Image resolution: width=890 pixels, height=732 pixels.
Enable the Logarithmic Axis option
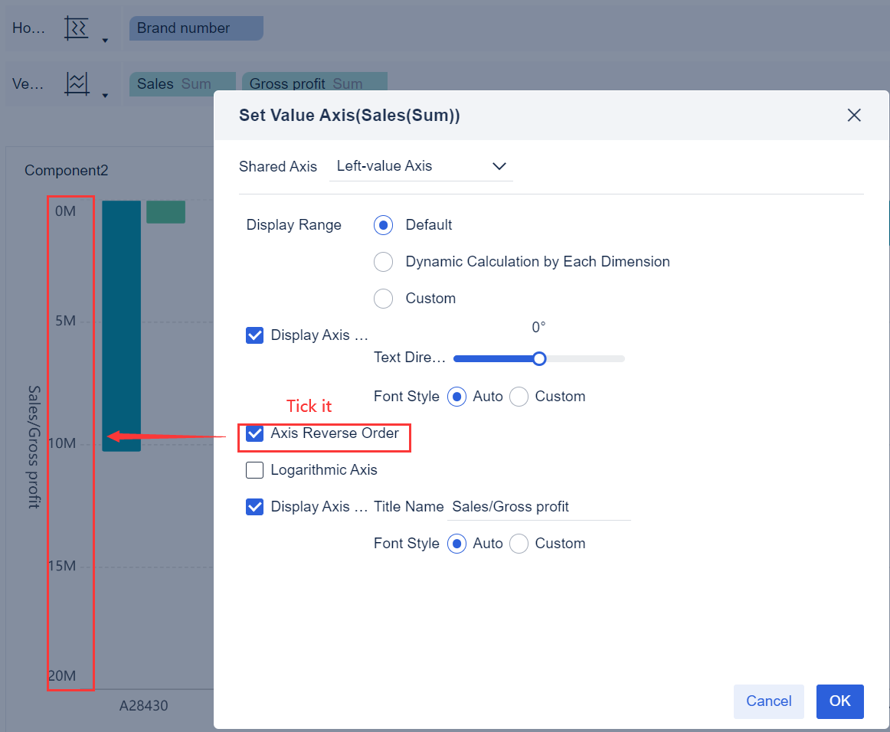pyautogui.click(x=254, y=470)
